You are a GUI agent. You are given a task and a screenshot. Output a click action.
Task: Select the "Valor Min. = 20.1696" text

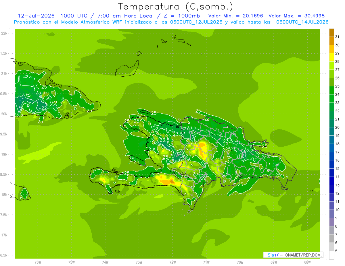(x=235, y=16)
